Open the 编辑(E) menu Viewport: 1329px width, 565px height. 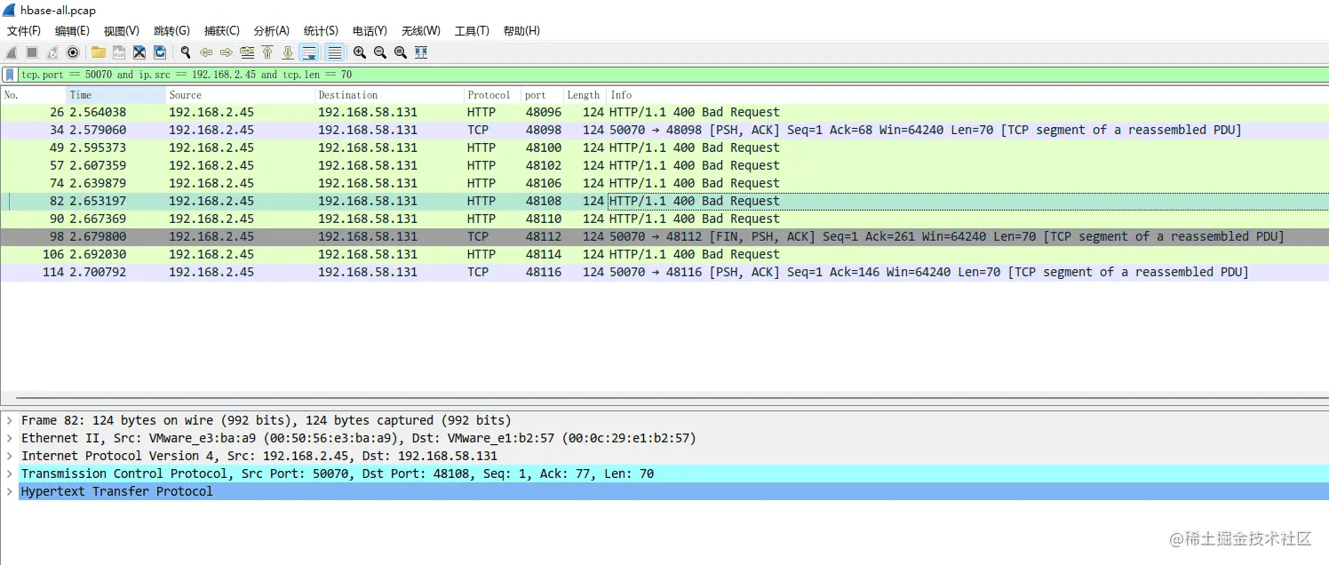click(x=73, y=31)
